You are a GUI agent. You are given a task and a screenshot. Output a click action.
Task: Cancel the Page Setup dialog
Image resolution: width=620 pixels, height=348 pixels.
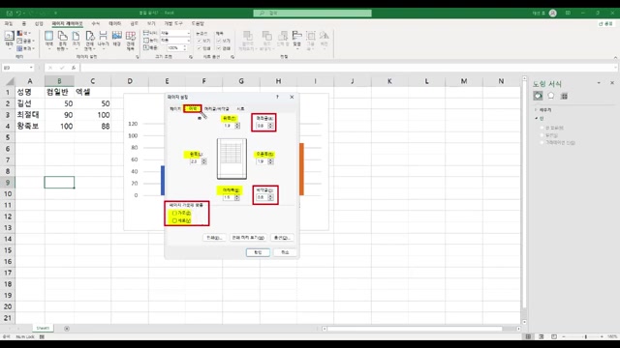point(285,252)
